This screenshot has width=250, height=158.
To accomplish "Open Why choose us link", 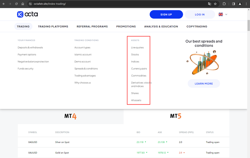I will tap(82, 83).
